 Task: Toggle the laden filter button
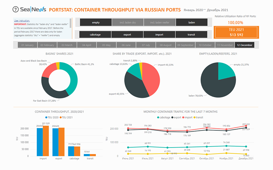tap(191, 22)
